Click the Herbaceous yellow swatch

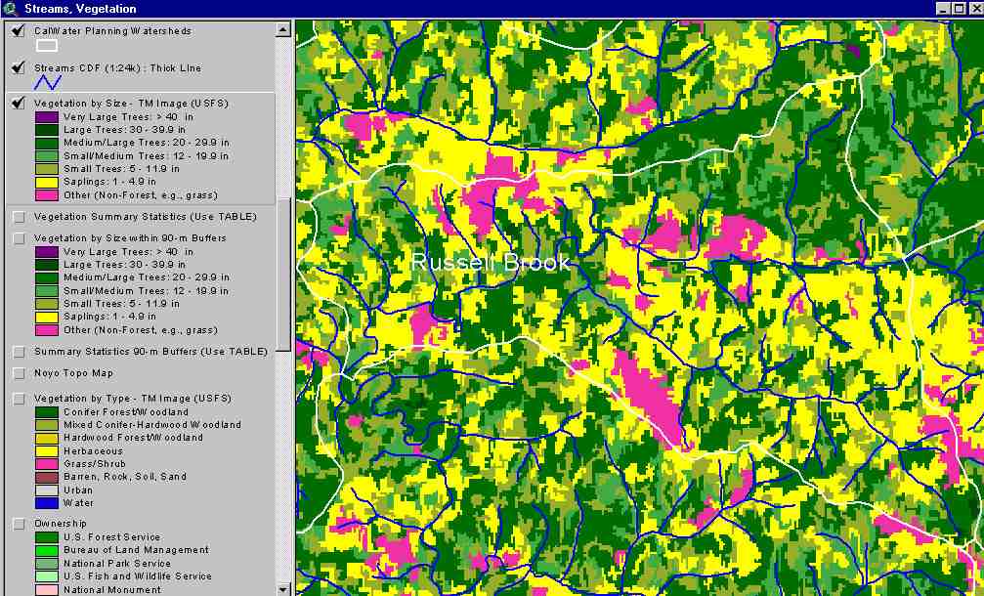(x=47, y=451)
